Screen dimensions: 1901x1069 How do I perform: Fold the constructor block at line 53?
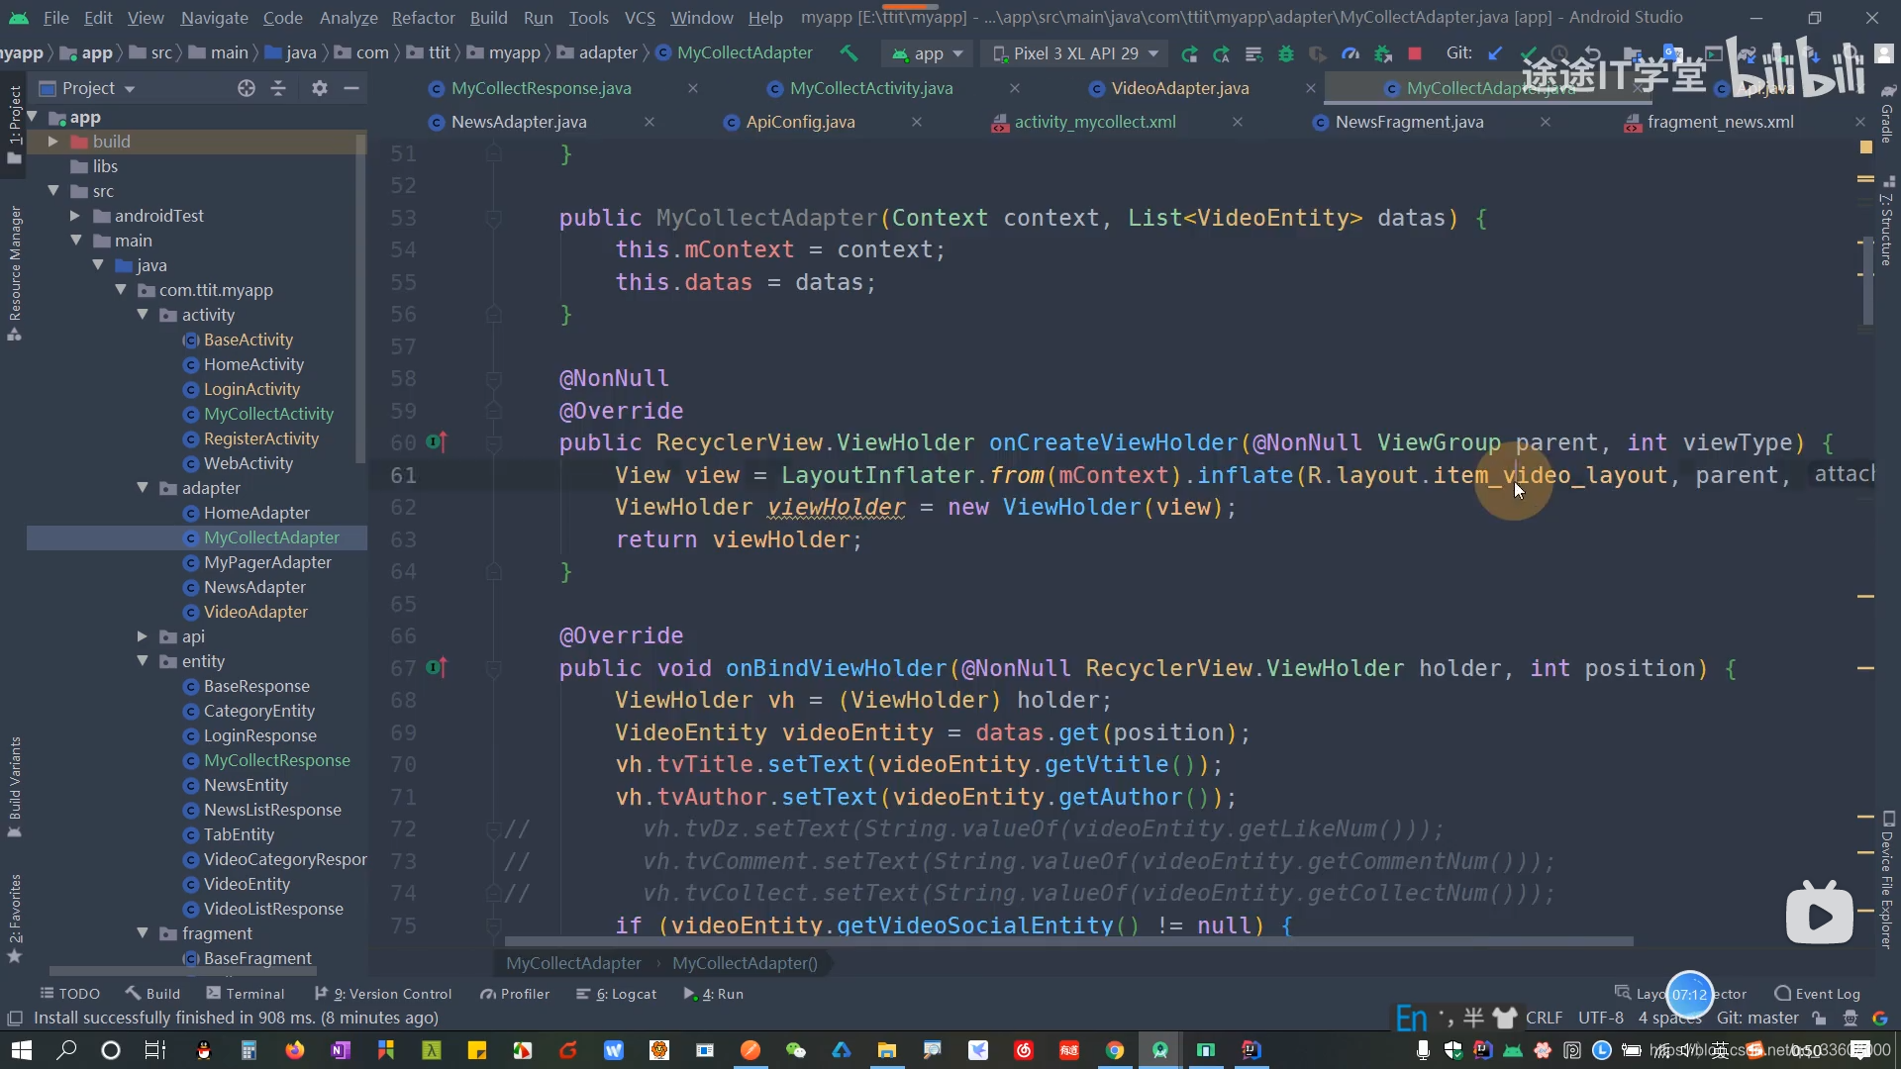click(493, 218)
